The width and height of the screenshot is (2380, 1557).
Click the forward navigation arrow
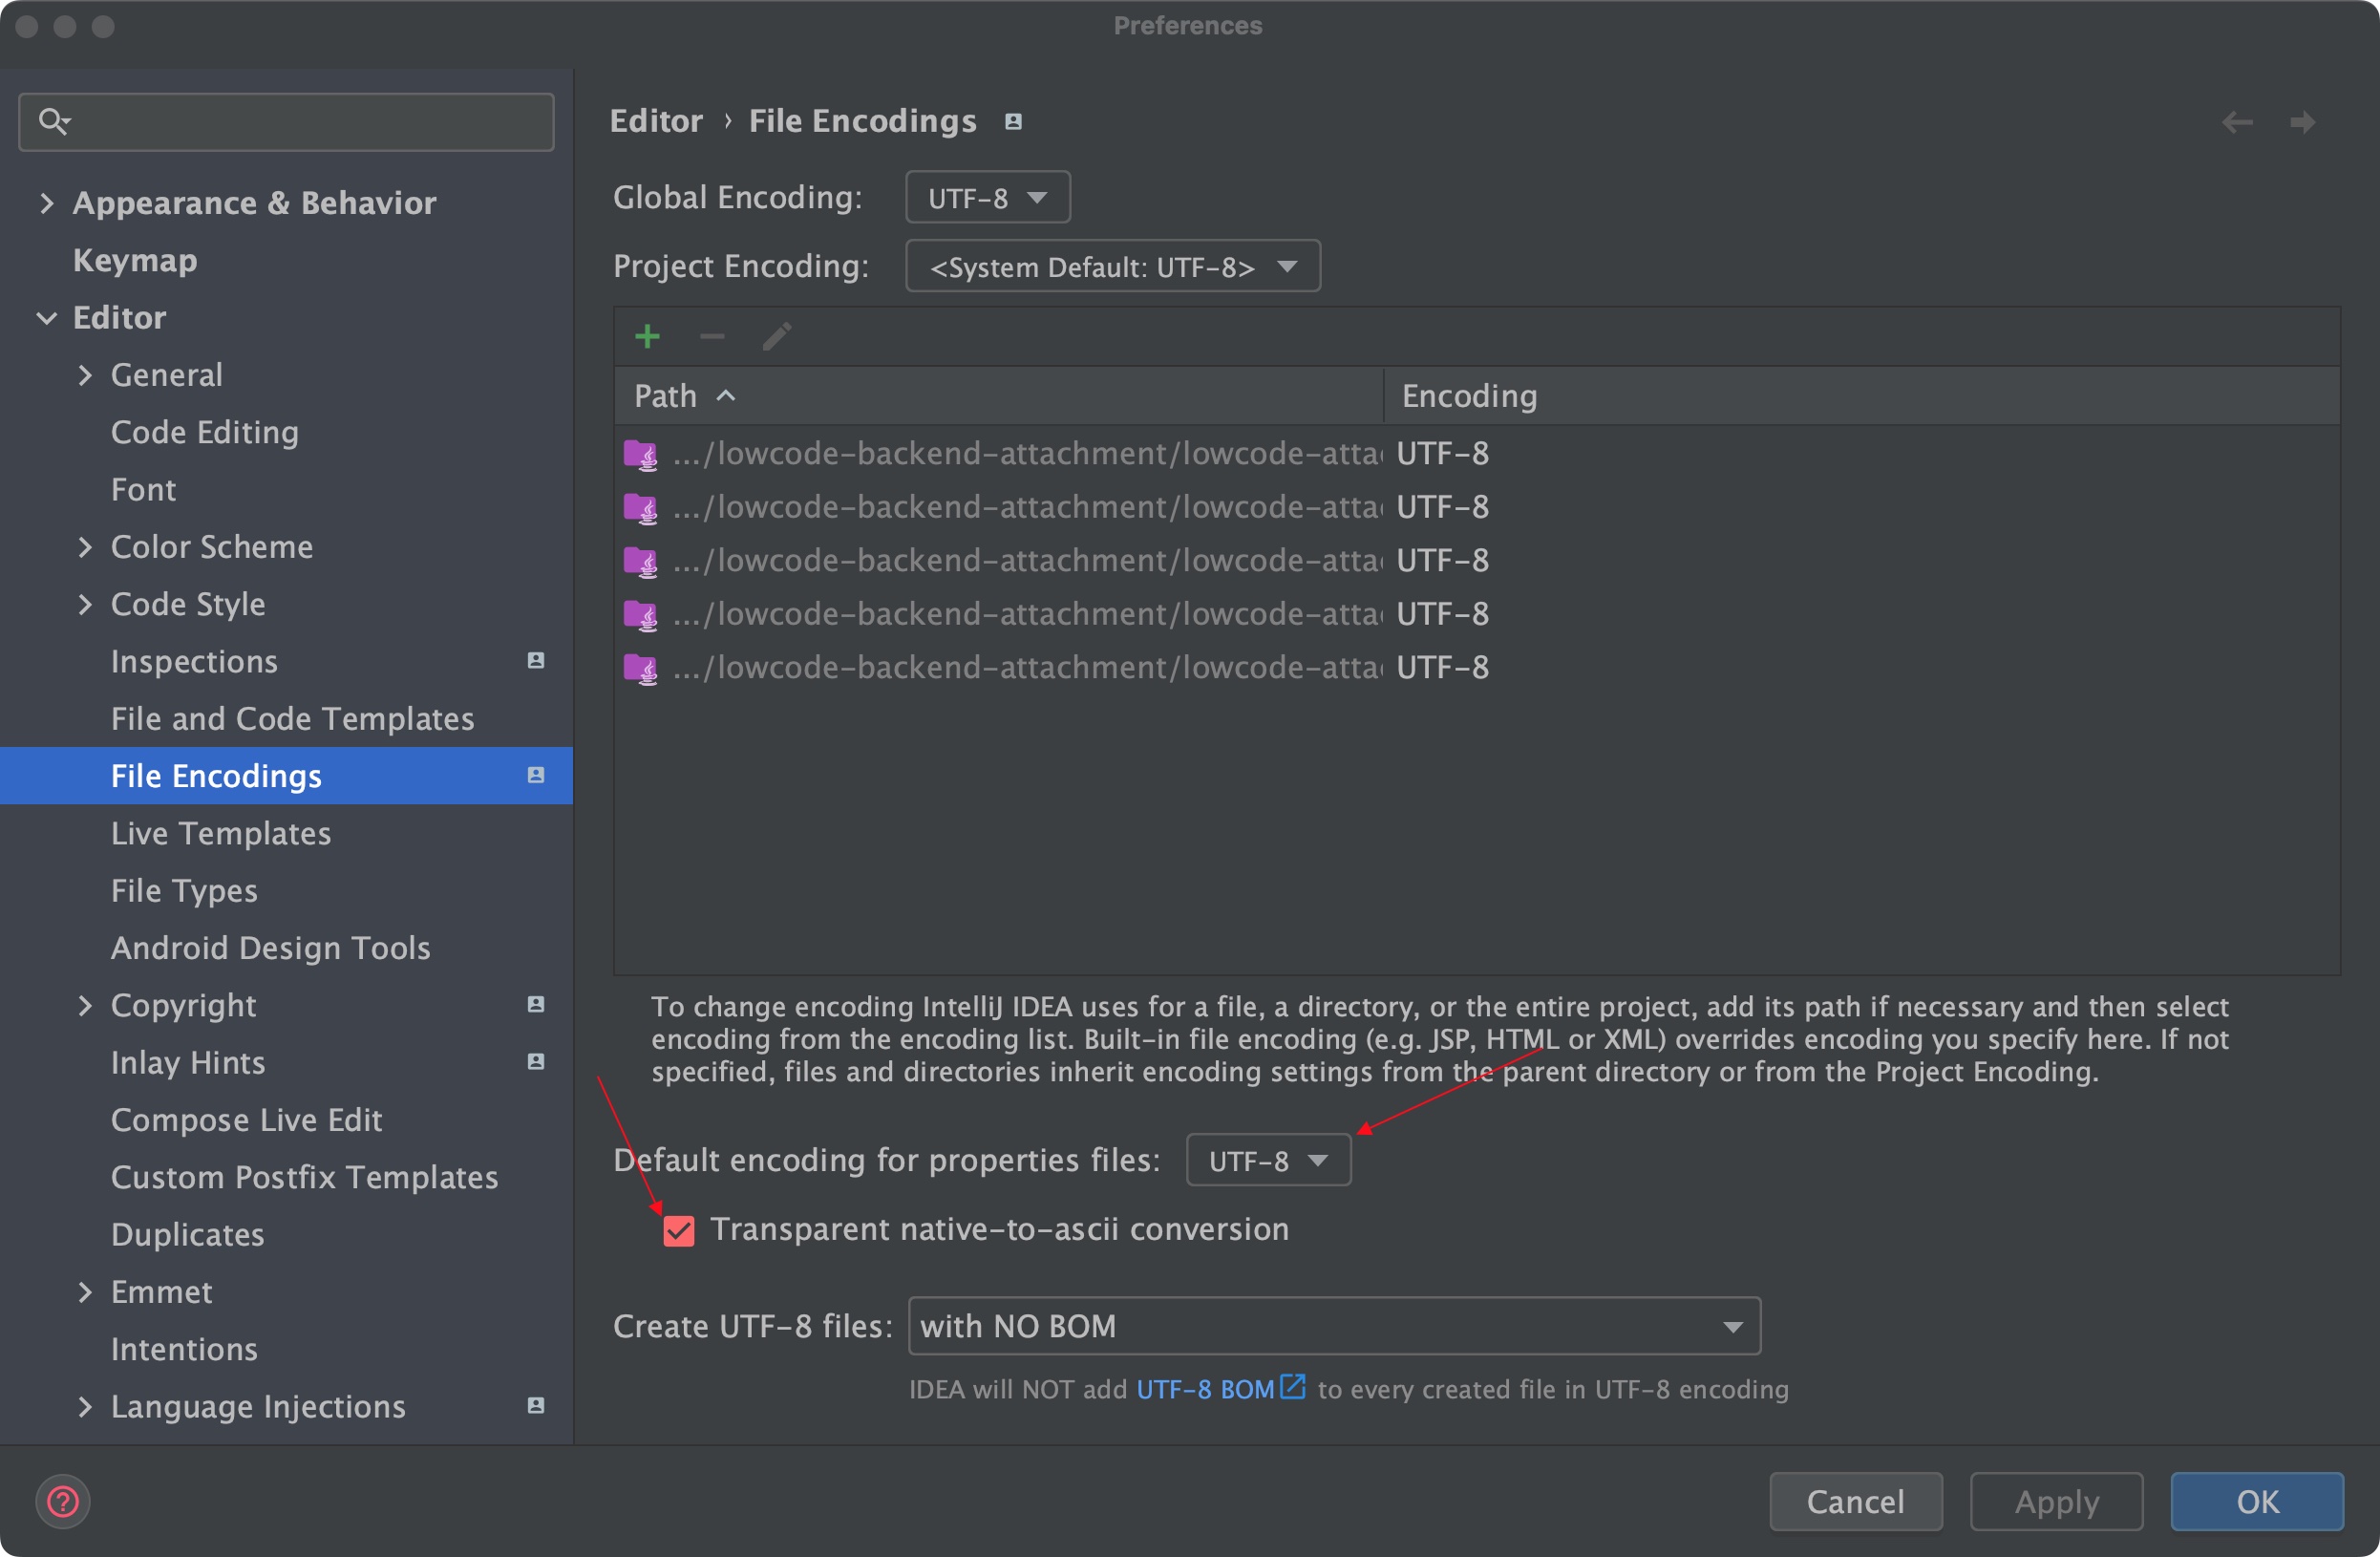click(2302, 122)
